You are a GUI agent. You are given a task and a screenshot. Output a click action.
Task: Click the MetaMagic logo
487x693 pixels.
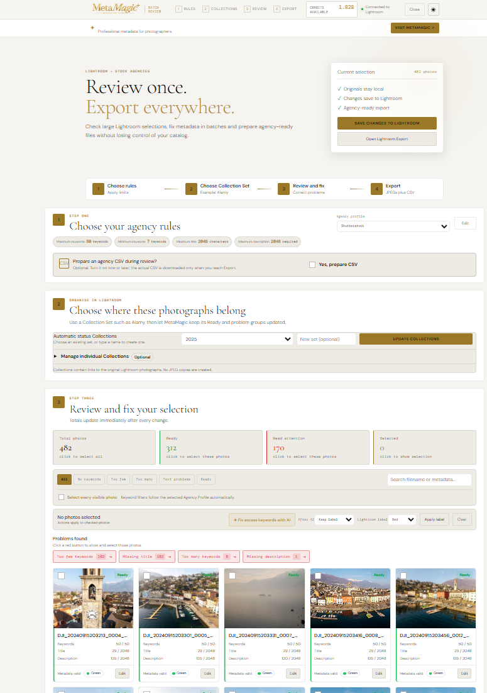[116, 8]
